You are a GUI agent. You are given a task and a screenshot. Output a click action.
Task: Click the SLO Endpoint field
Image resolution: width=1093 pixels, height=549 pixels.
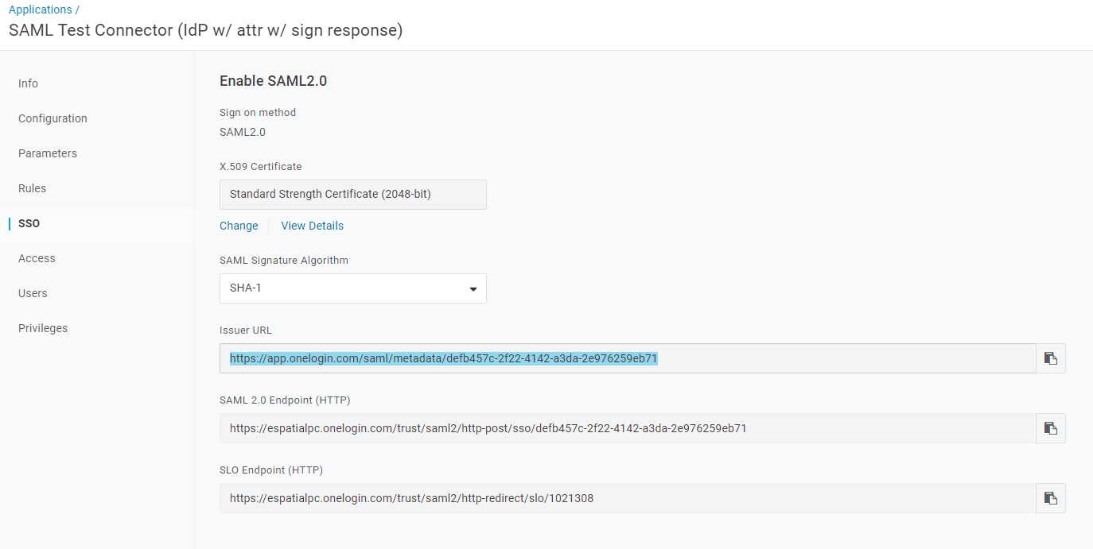(628, 498)
